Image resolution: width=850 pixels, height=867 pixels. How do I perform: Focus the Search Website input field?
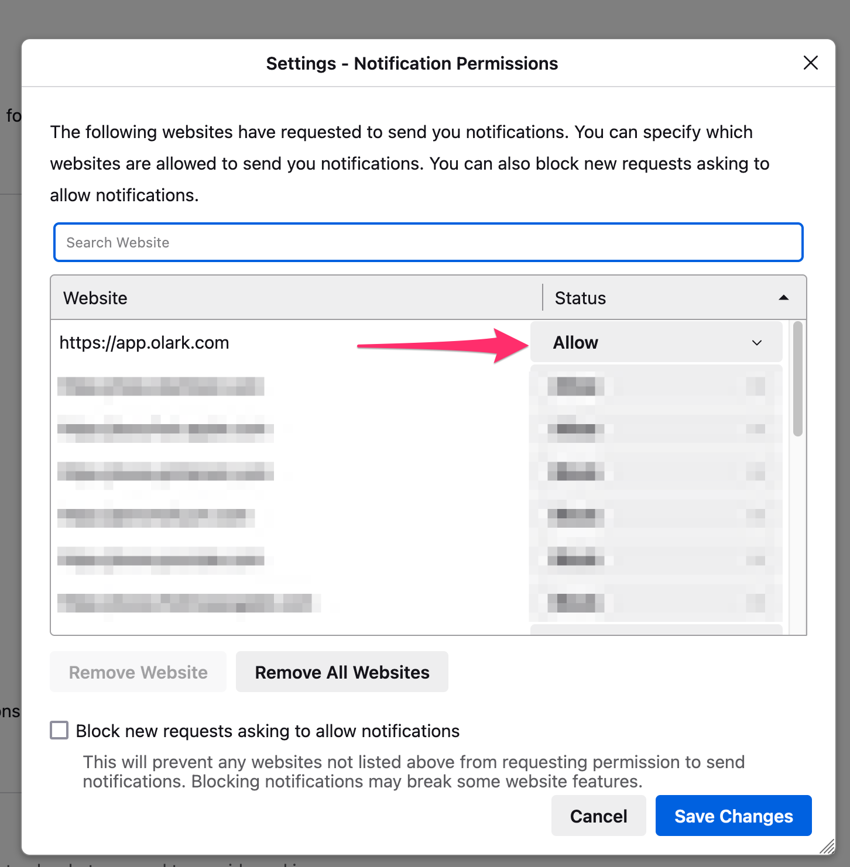(427, 242)
